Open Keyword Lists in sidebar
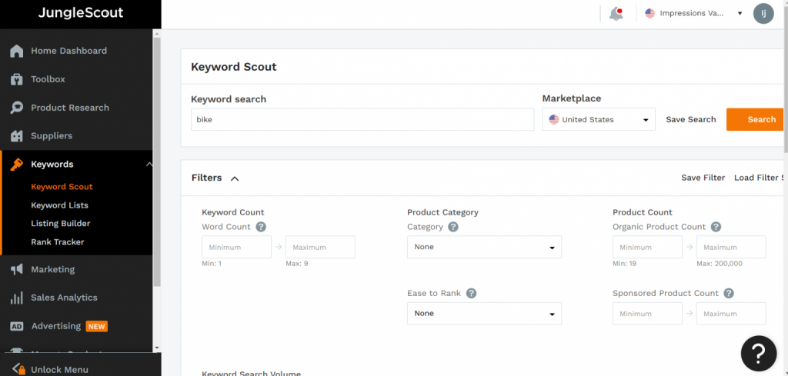788x376 pixels. 59,205
